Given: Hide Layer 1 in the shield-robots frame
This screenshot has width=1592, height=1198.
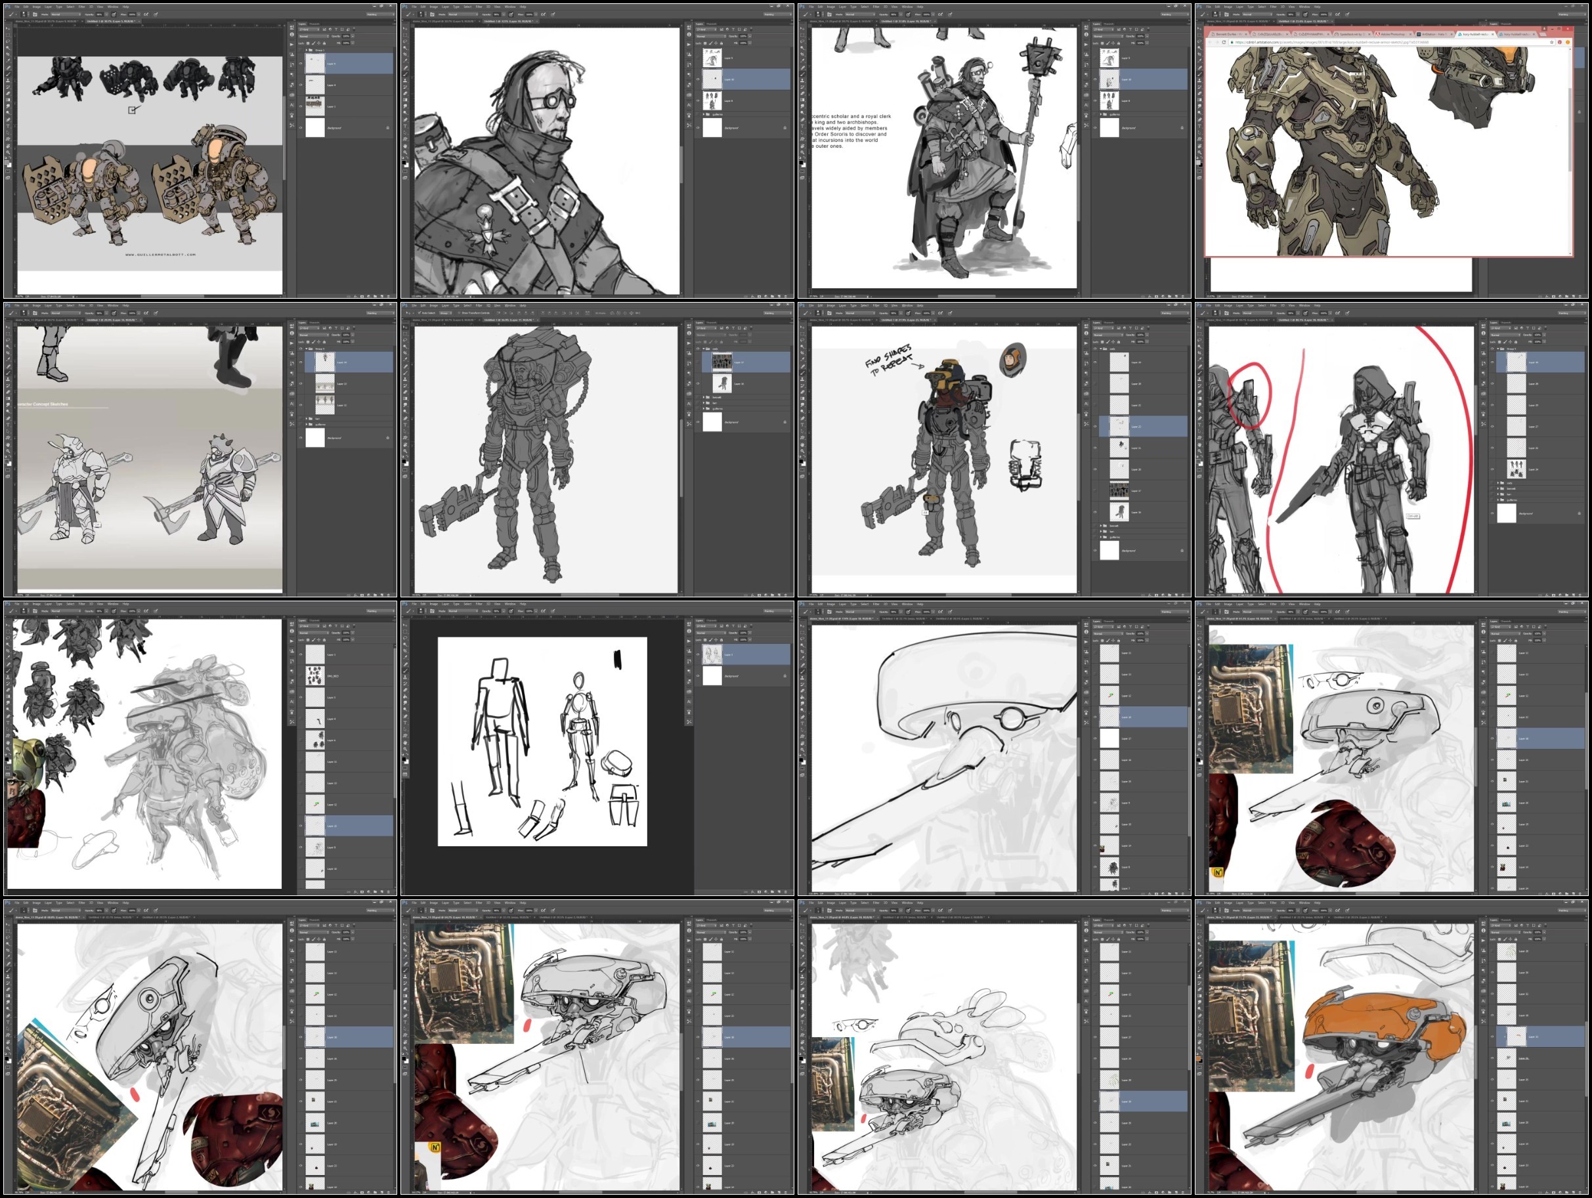Looking at the screenshot, I should point(301,106).
